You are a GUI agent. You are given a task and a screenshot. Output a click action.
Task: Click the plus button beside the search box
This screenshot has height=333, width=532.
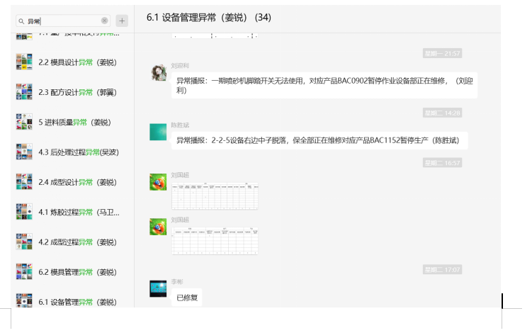click(x=122, y=21)
